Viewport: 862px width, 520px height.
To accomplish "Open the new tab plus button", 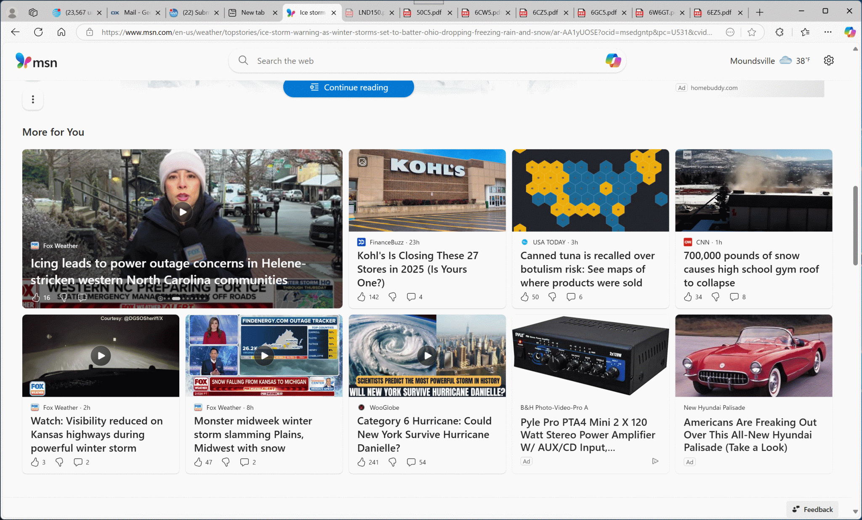I will (x=760, y=13).
